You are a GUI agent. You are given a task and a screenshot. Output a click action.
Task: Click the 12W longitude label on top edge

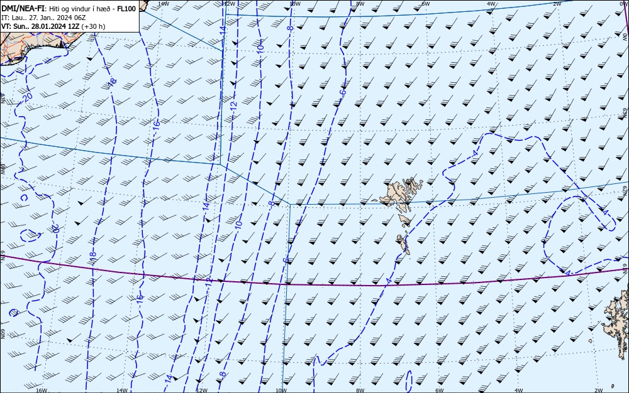coord(229,3)
